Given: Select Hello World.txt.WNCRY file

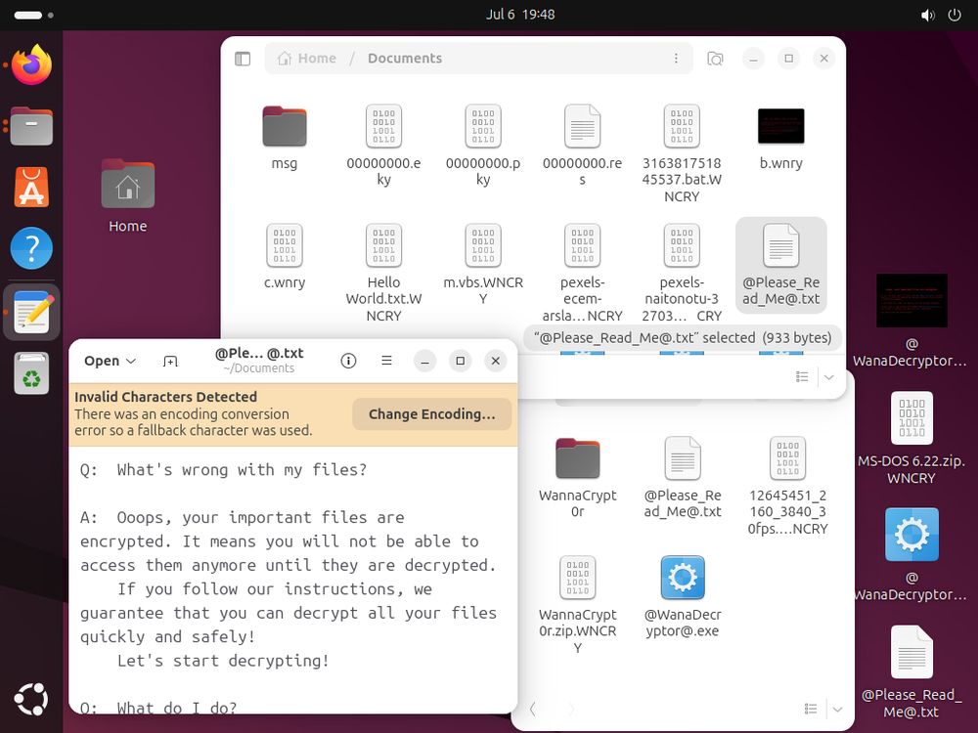Looking at the screenshot, I should coord(383,273).
